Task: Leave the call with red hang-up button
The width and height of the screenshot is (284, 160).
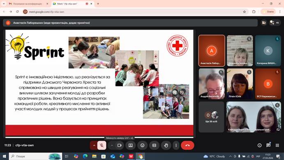Action: [187, 145]
